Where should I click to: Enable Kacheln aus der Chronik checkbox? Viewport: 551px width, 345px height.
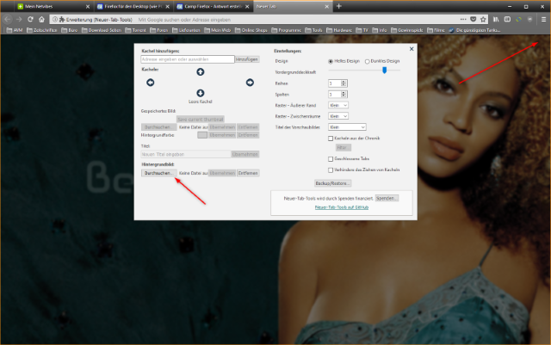(331, 139)
